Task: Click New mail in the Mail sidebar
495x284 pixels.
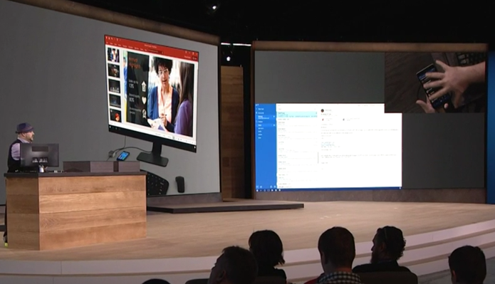Action: coord(261,109)
